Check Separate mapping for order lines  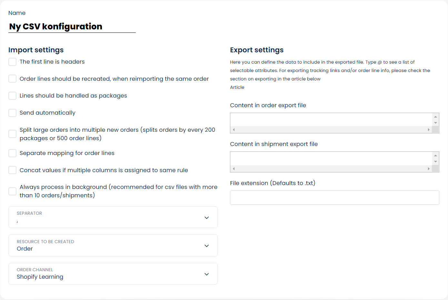[12, 153]
